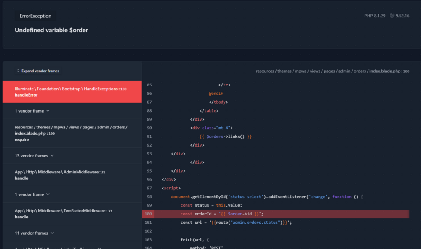Open the index.blade.php:100 file path link
421x249 pixels.
coord(333,71)
